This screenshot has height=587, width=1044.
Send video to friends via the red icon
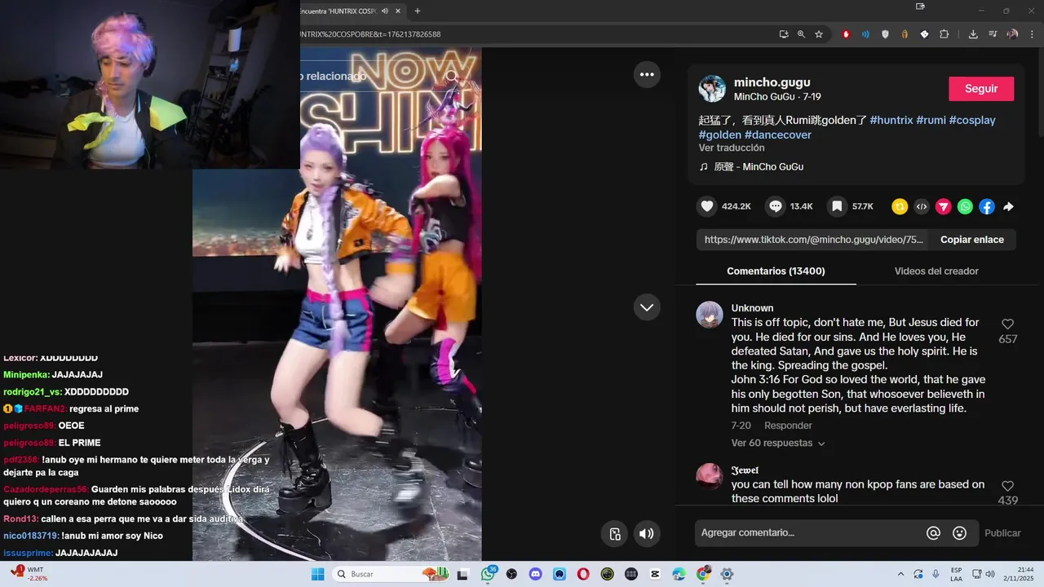(x=943, y=206)
